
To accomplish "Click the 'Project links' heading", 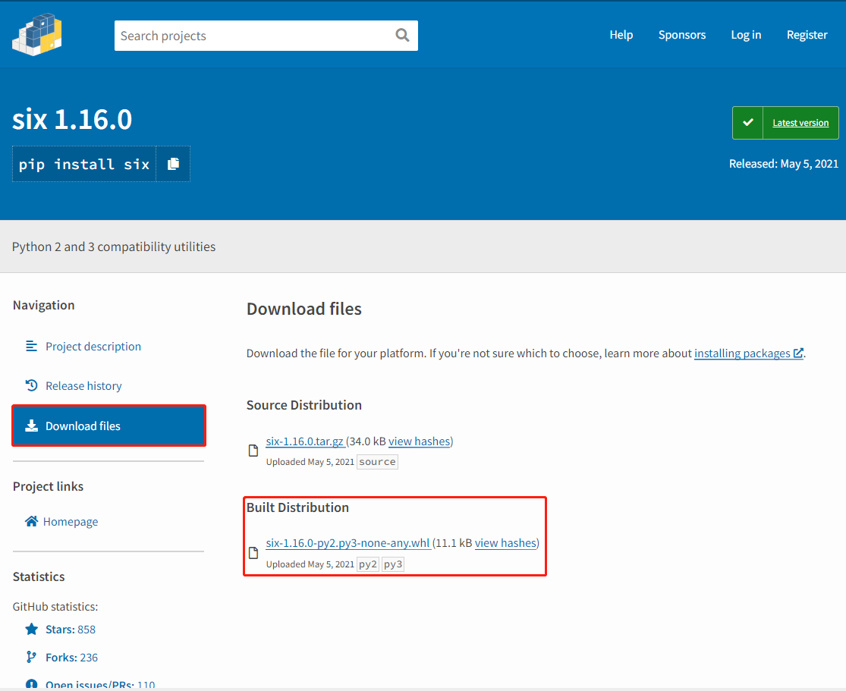I will point(48,486).
